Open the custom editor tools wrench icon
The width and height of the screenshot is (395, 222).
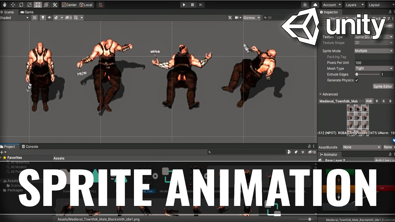(55, 5)
